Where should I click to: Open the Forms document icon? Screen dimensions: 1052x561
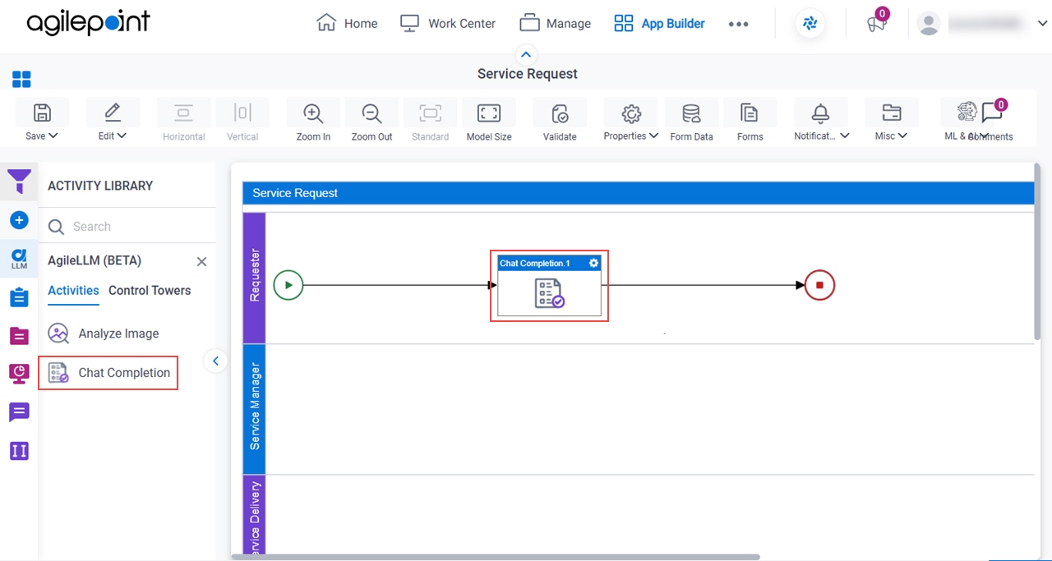(750, 113)
